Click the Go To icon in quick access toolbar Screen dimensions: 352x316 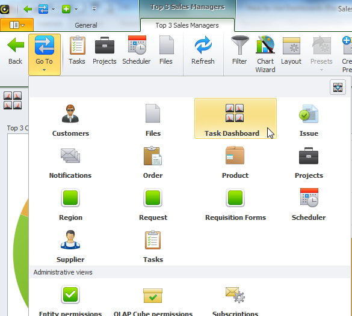[43, 9]
